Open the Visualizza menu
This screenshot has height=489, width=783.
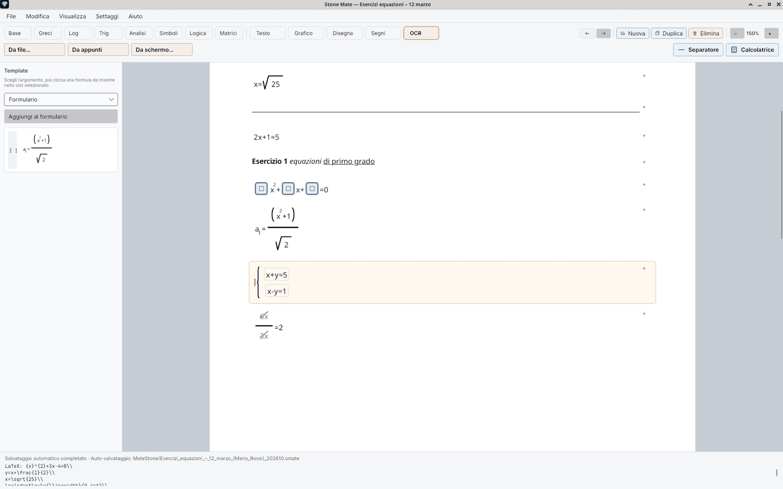[x=73, y=16]
